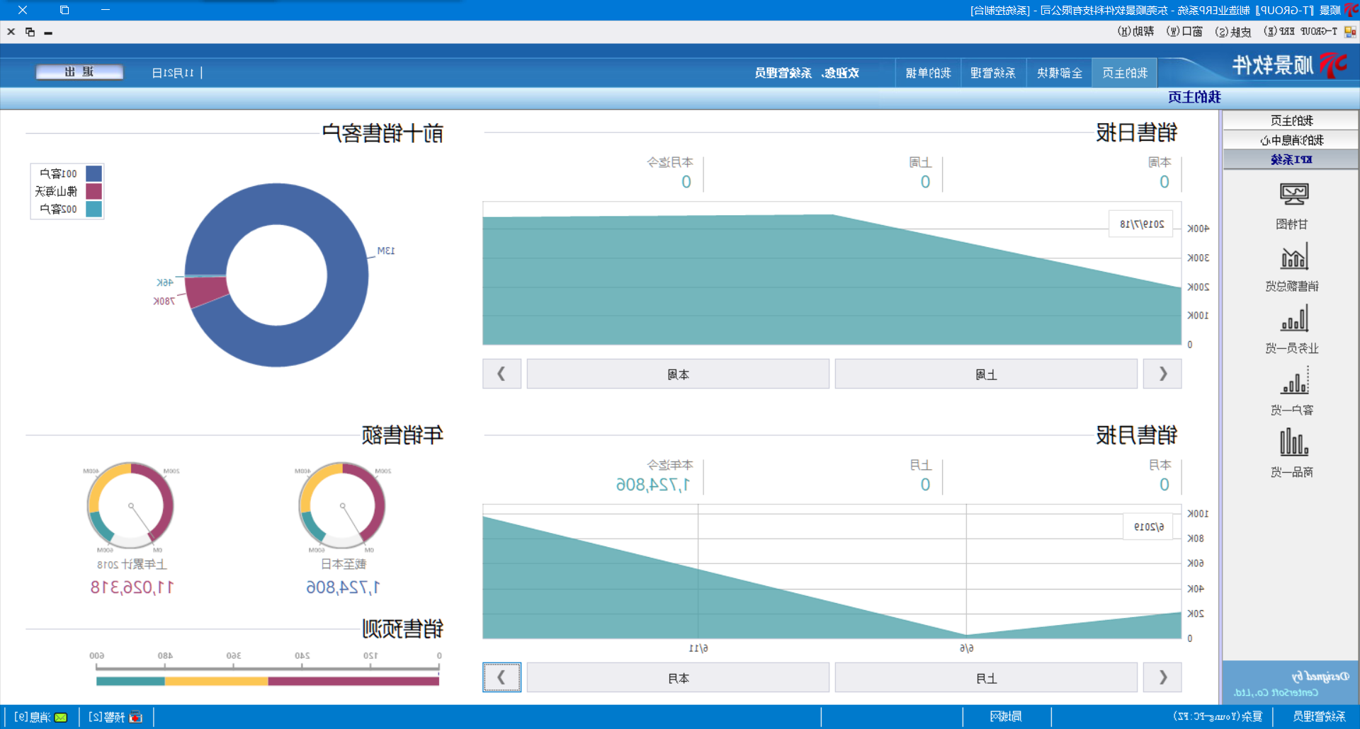Open the 皮肤(S) menu
Image resolution: width=1360 pixels, height=729 pixels.
pyautogui.click(x=1232, y=32)
